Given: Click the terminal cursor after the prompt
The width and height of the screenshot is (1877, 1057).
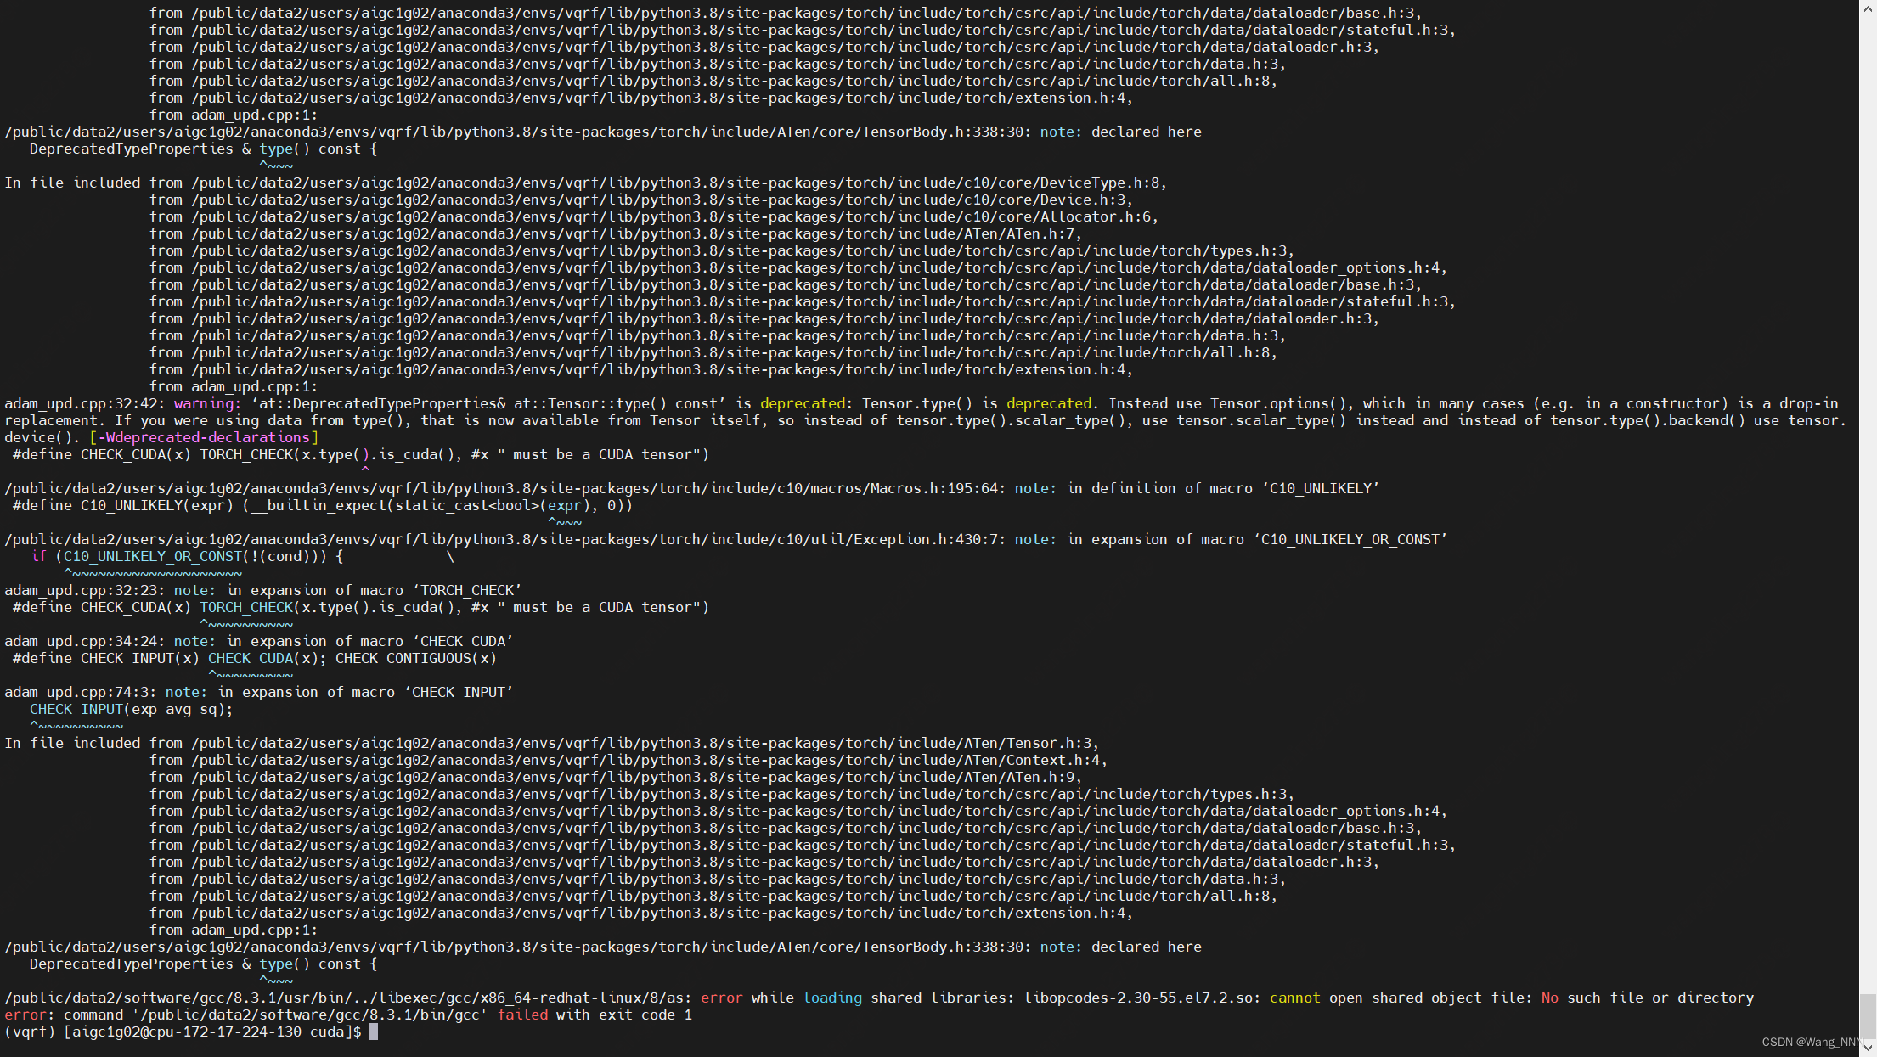Looking at the screenshot, I should coord(374,1032).
